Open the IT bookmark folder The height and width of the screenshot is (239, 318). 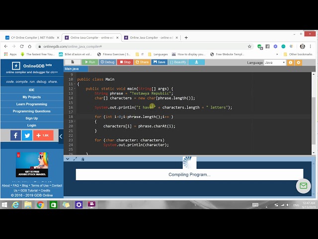coord(140,54)
